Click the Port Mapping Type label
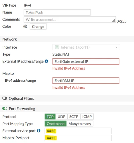Viewport: 134px width, 143px height. (18, 124)
